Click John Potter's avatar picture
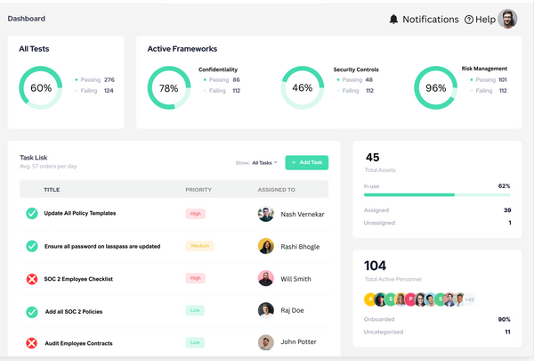Screen dimensions: 534x361 click(265, 342)
